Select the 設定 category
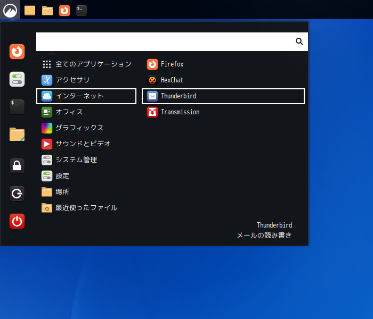Screen dimensions: 373x319 (86, 176)
